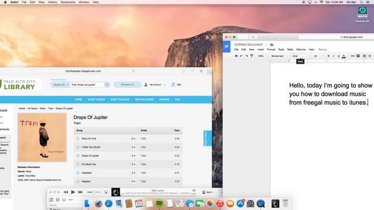Toggle italic formatting in Docs
The width and height of the screenshot is (374, 210).
coord(334,56)
